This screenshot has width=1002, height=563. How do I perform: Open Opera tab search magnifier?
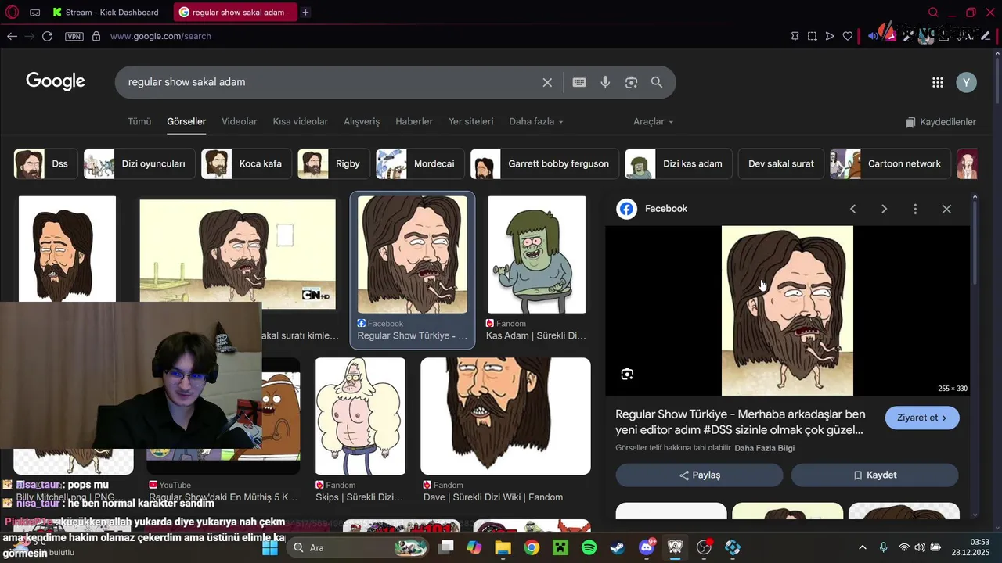[x=933, y=12]
